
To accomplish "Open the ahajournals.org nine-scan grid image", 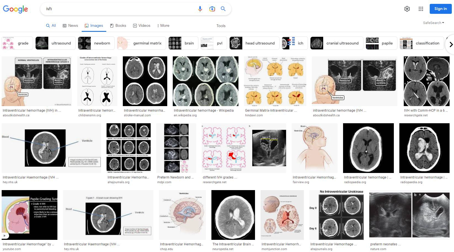I will point(129,148).
